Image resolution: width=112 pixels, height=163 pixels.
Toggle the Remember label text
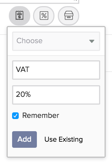[x=41, y=115]
